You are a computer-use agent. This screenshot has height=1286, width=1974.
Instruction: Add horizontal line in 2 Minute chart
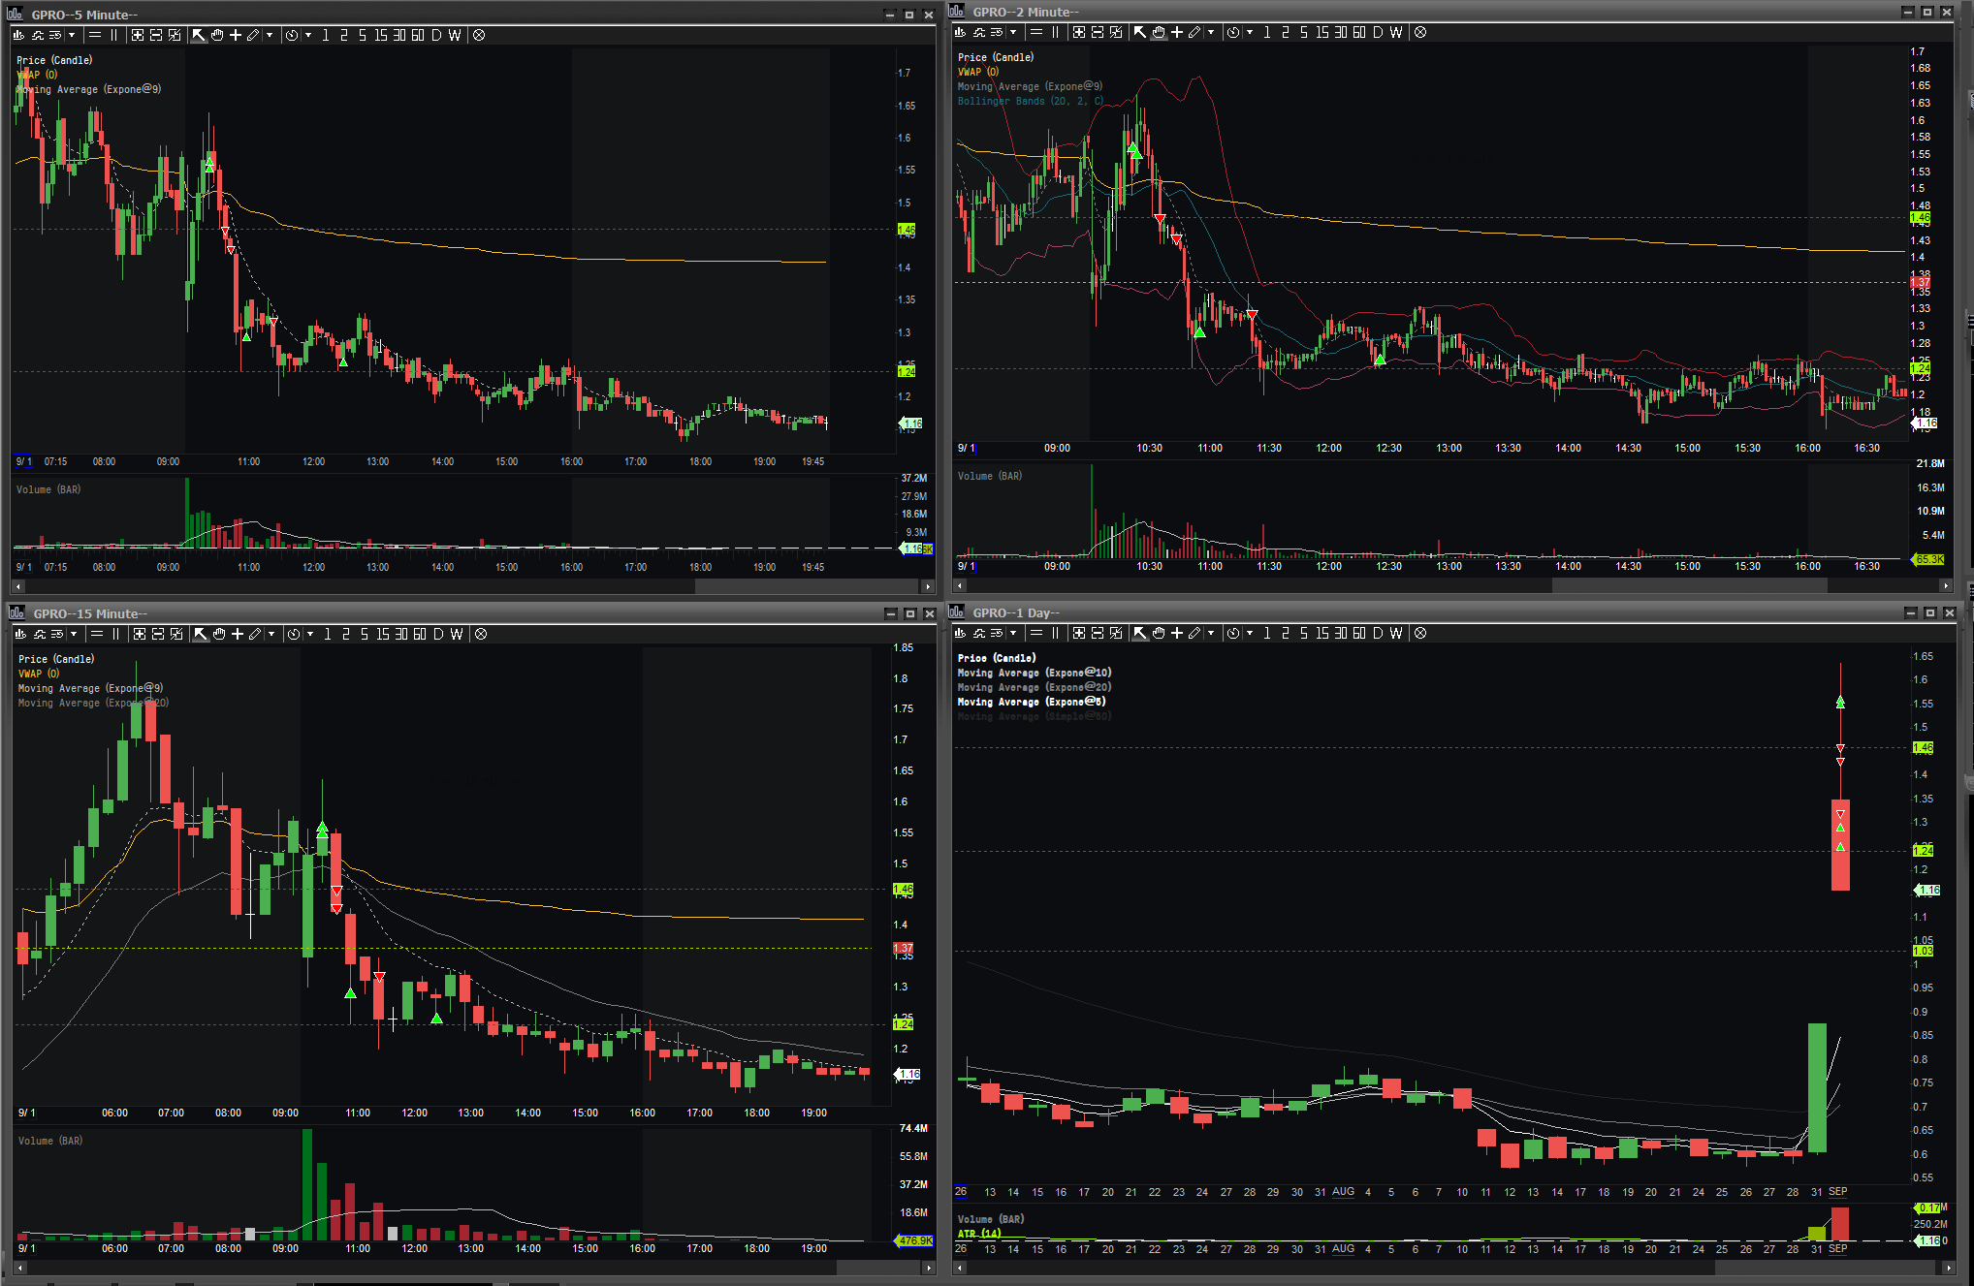(1036, 32)
